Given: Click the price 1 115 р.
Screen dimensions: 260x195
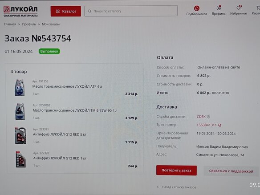Looking at the screenshot, I should [x=132, y=142].
